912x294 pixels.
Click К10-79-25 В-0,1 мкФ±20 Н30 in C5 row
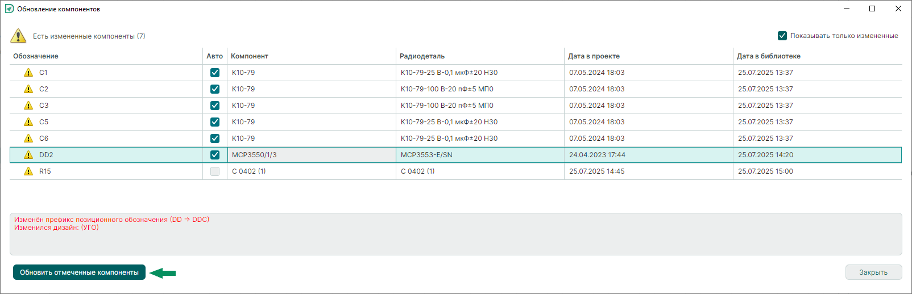[x=480, y=122]
